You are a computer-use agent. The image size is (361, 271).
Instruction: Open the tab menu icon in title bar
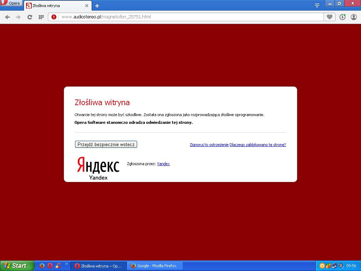(317, 6)
